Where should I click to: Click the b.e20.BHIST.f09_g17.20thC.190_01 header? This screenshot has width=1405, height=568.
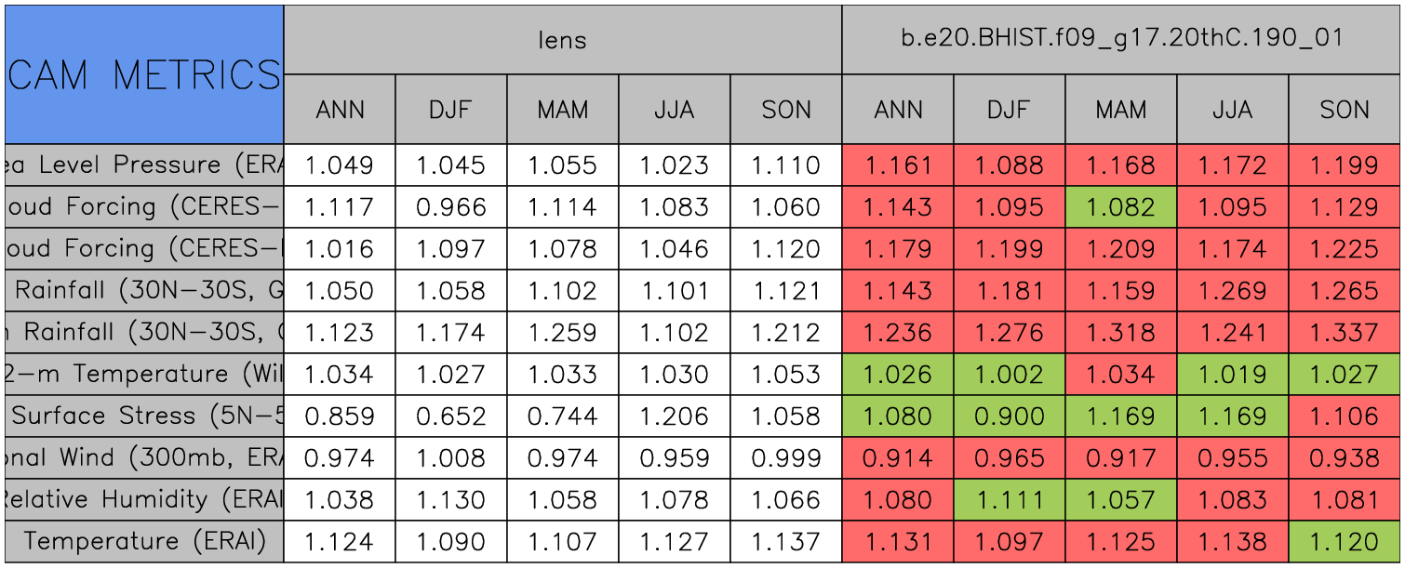point(1121,39)
